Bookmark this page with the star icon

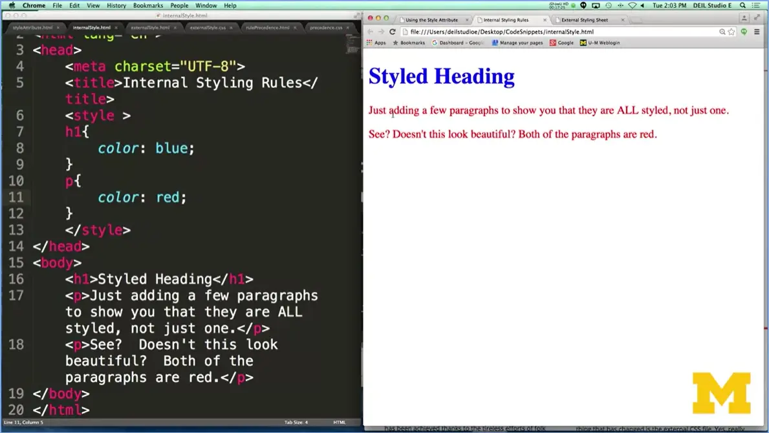[x=731, y=32]
